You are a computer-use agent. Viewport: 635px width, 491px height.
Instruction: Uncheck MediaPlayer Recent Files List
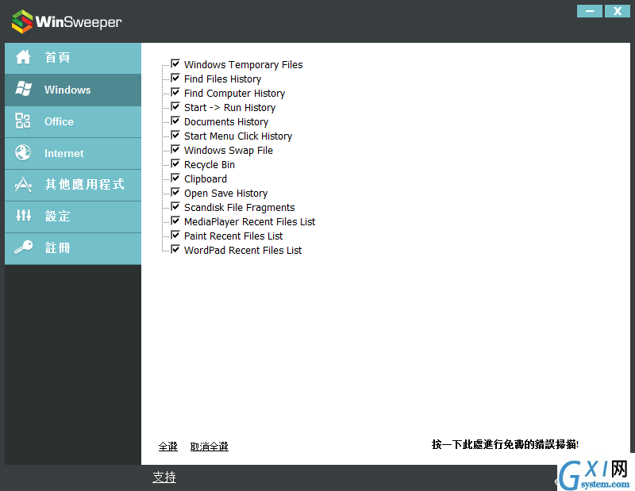point(175,221)
